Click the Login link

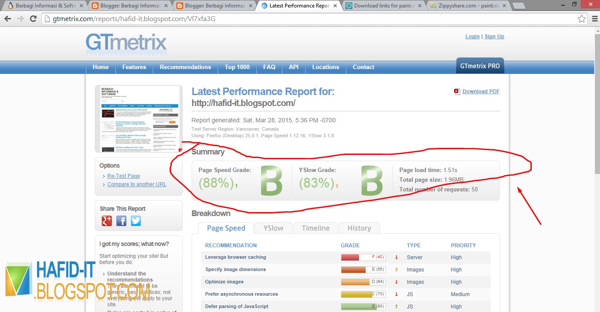pos(472,37)
